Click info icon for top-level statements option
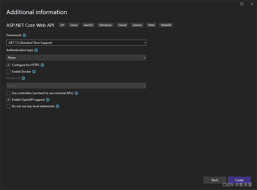The image size is (257, 190). click(x=58, y=106)
